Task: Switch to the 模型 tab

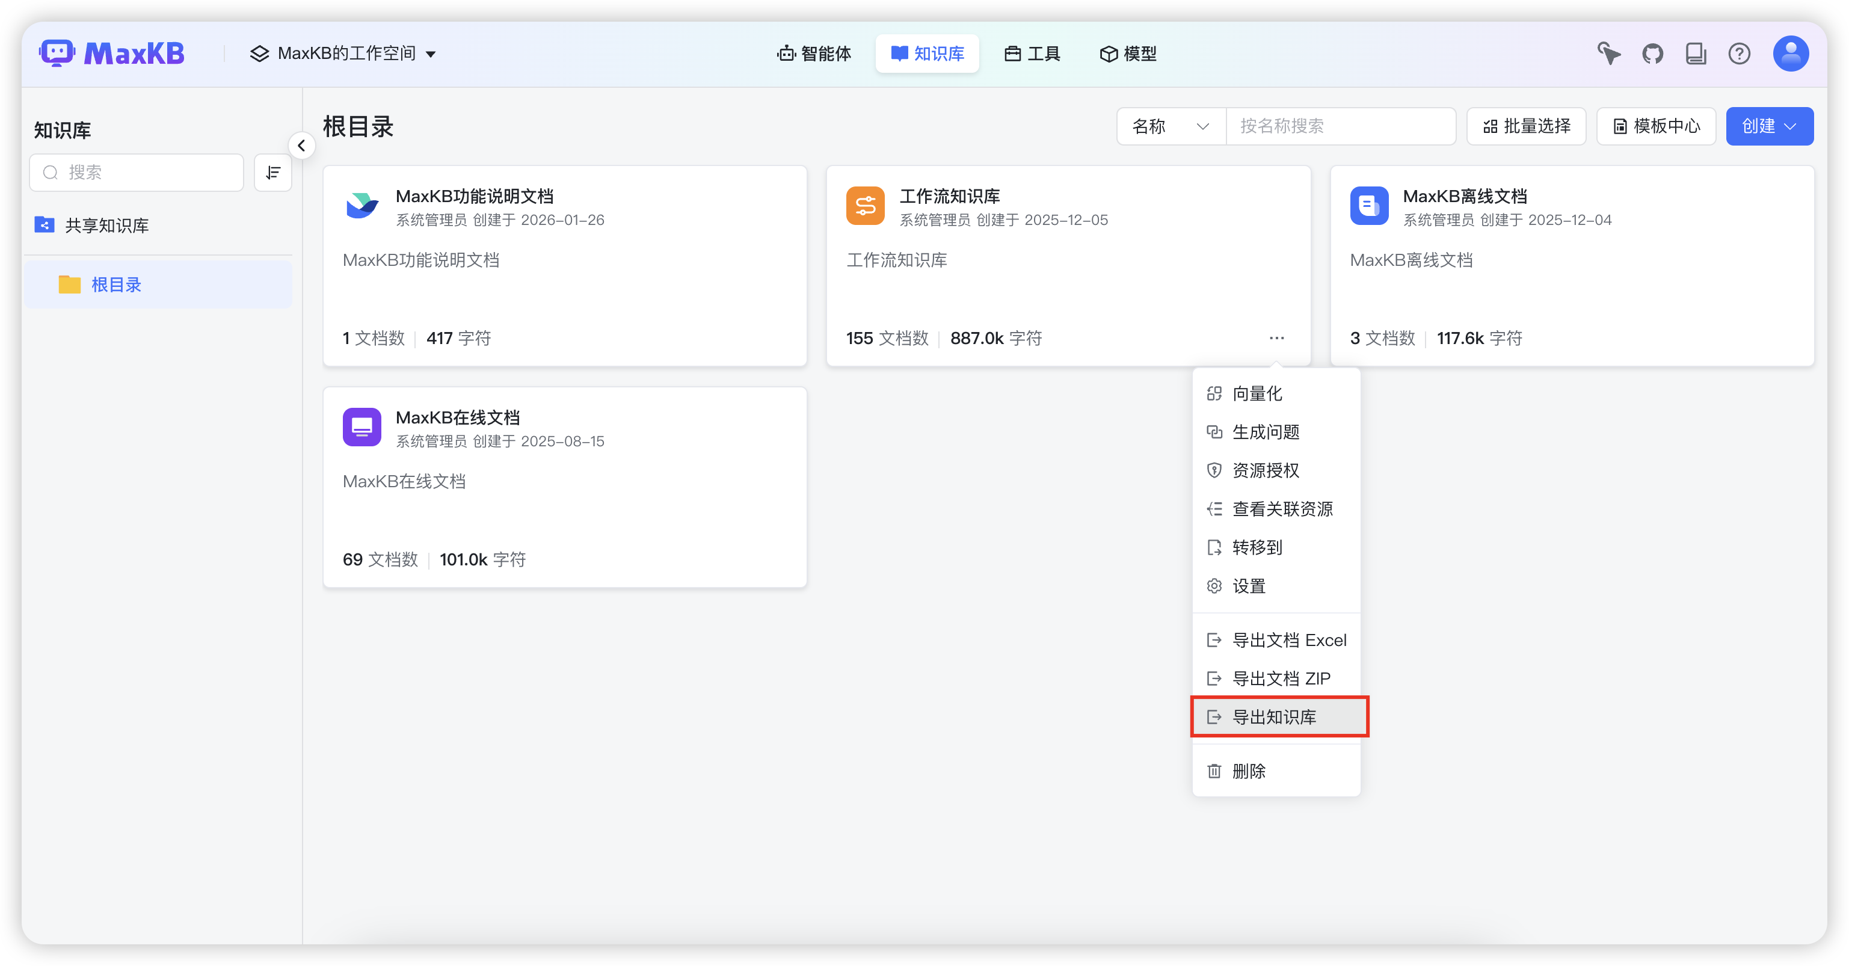Action: tap(1127, 53)
